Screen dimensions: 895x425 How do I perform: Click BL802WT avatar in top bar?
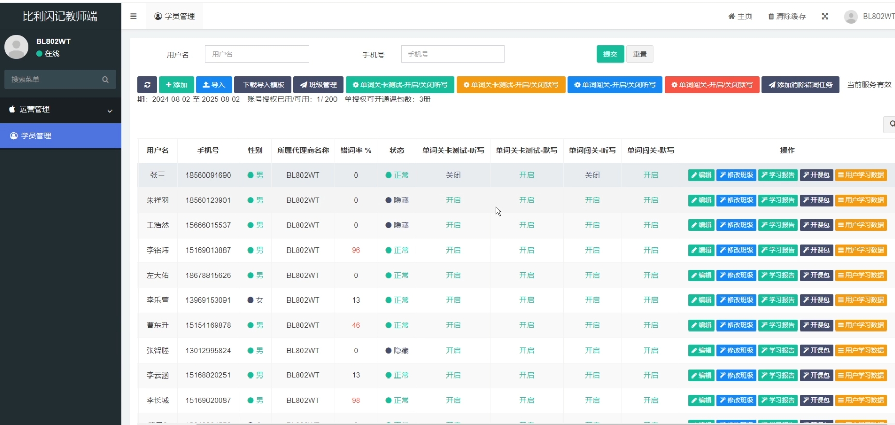(851, 17)
